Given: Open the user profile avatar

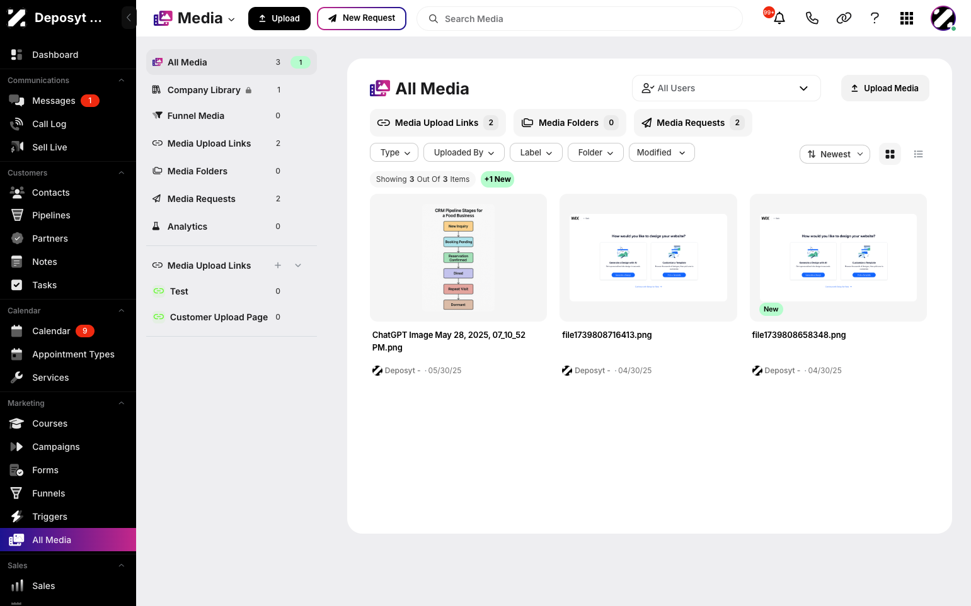Looking at the screenshot, I should (x=943, y=18).
